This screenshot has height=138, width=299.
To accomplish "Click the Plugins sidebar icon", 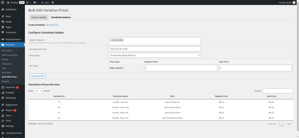I will pos(3,110).
